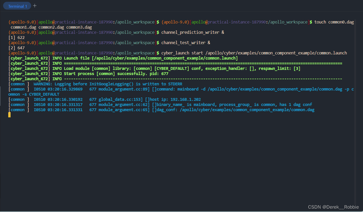Click 'module_argument.cc:89]' source reference
This screenshot has width=363, height=212.
point(124,89)
